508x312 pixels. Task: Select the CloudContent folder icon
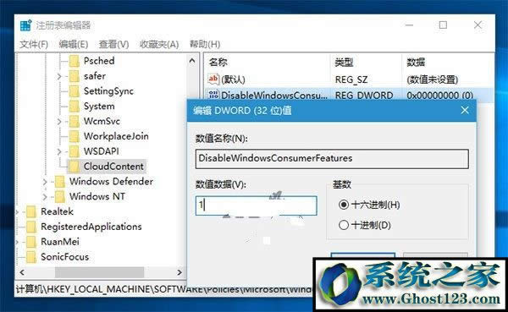(75, 167)
